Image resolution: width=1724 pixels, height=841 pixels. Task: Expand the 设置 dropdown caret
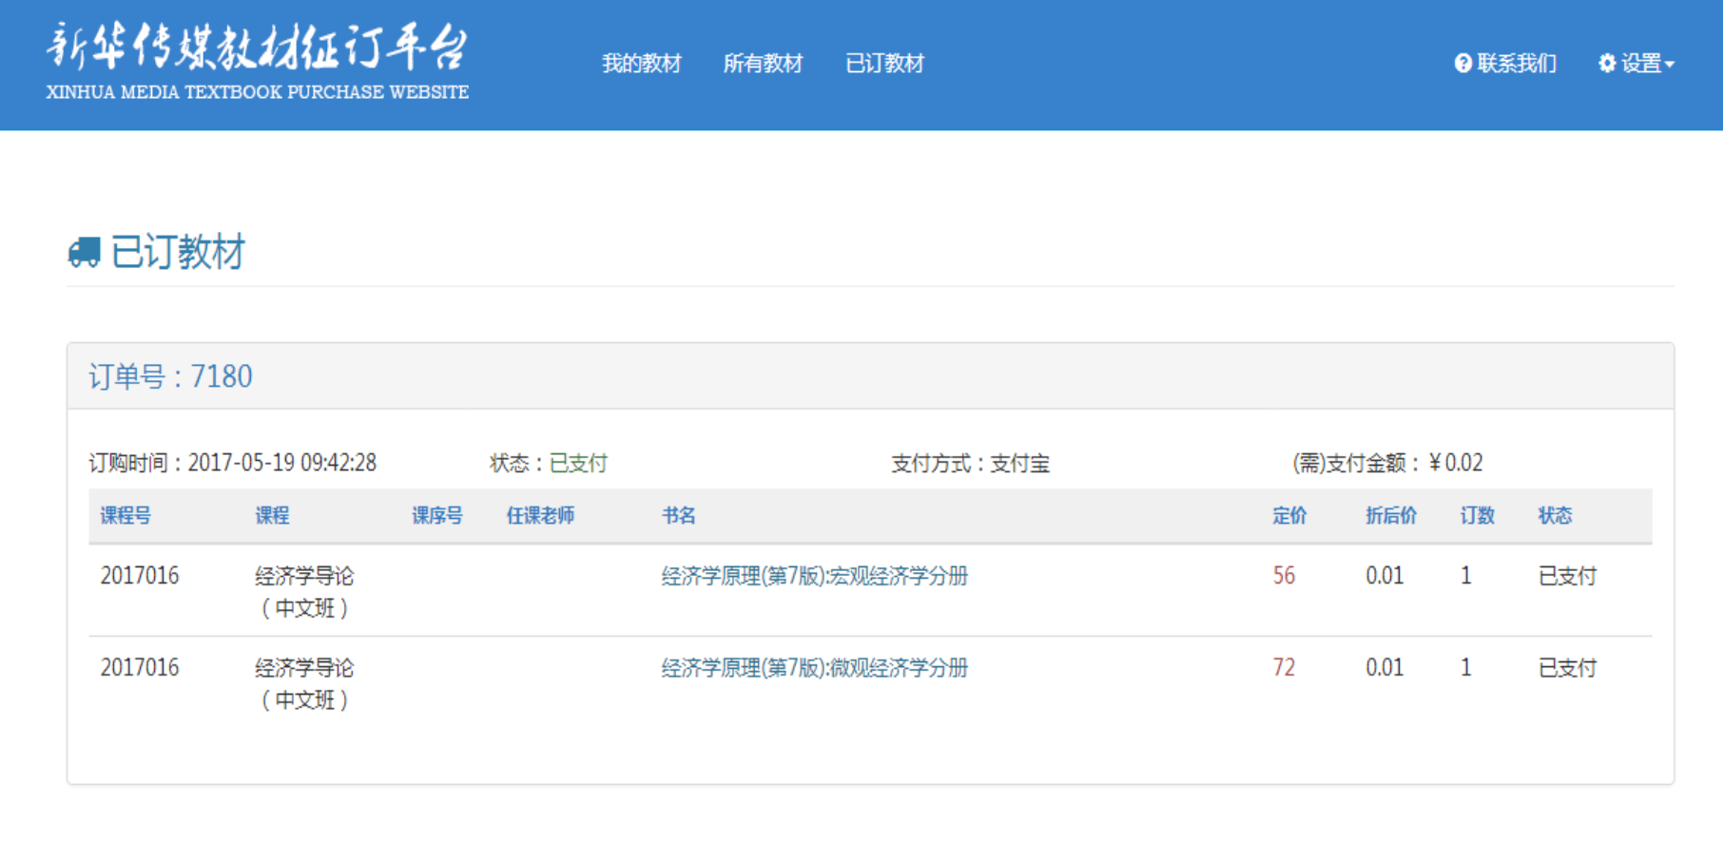pos(1670,65)
